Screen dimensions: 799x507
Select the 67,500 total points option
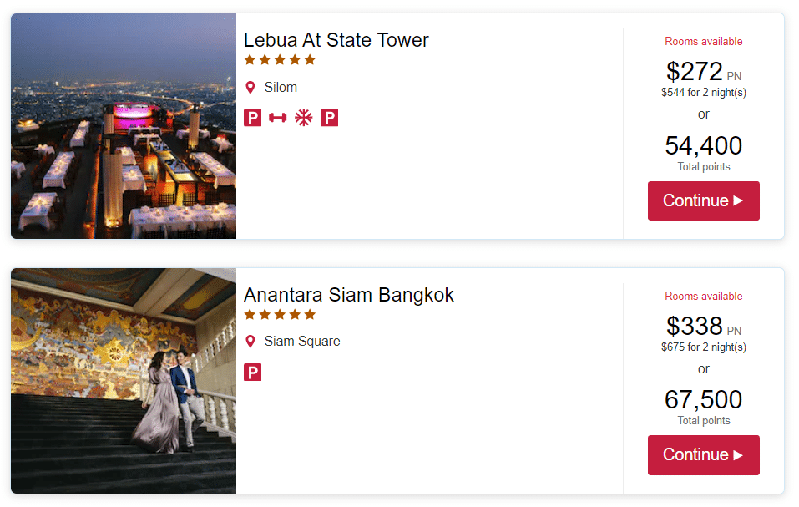coord(703,399)
